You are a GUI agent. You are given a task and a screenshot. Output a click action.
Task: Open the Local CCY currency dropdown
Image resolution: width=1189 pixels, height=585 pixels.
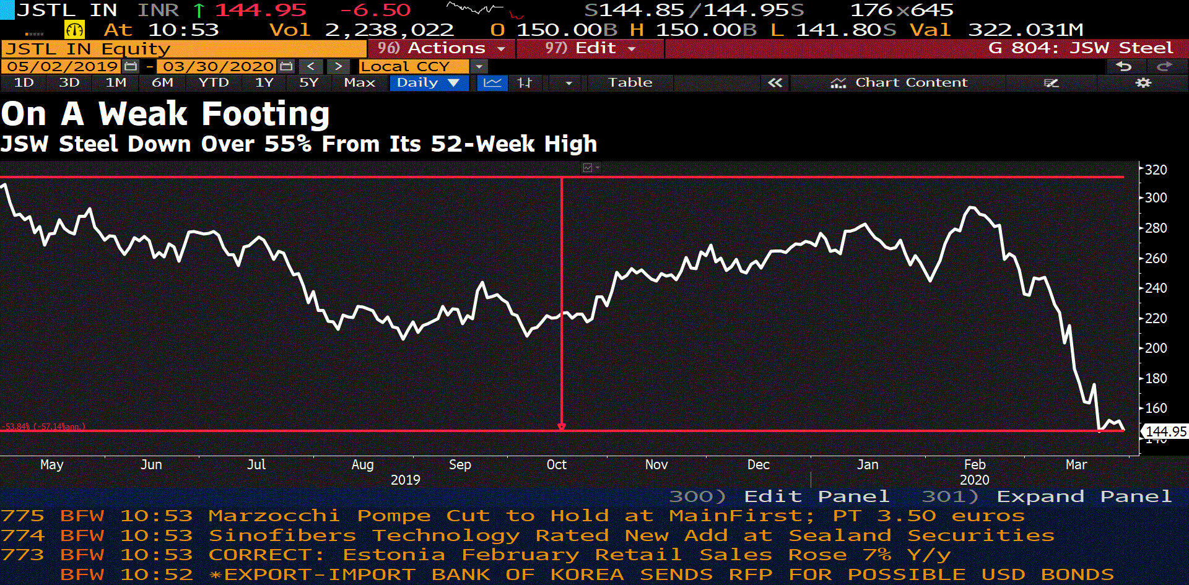479,66
